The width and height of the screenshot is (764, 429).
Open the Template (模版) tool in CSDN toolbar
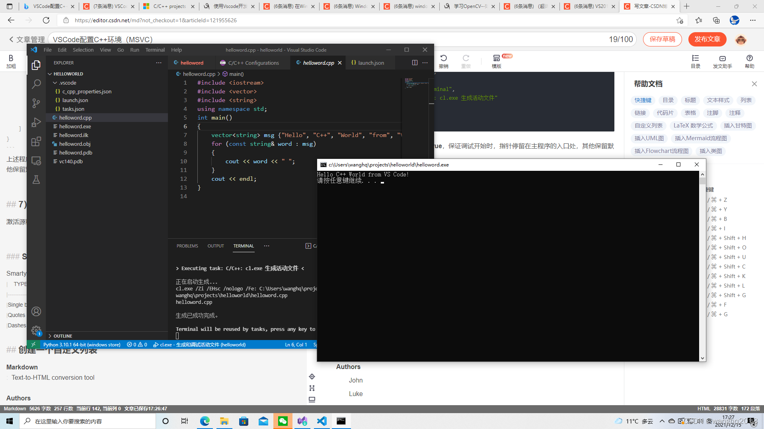click(497, 61)
